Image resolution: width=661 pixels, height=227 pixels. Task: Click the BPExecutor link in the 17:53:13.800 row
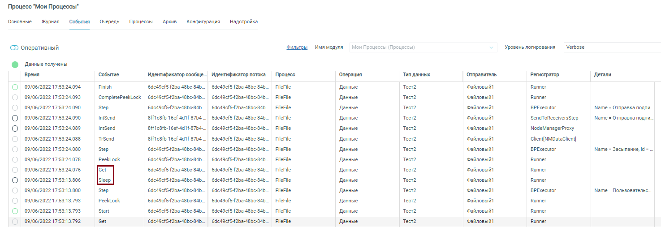point(543,190)
